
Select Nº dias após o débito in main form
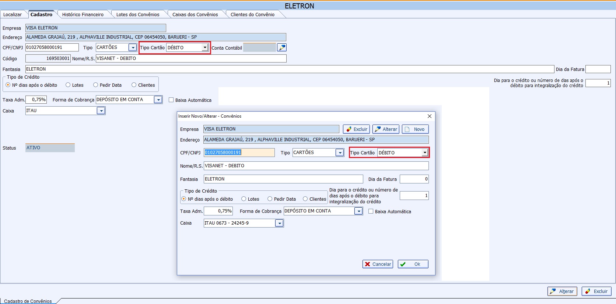pyautogui.click(x=8, y=85)
